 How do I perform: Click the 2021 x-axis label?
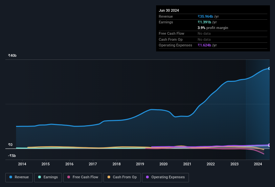point(187,164)
